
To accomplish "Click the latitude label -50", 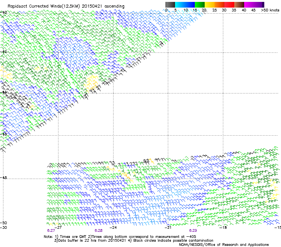I will coord(3,223).
